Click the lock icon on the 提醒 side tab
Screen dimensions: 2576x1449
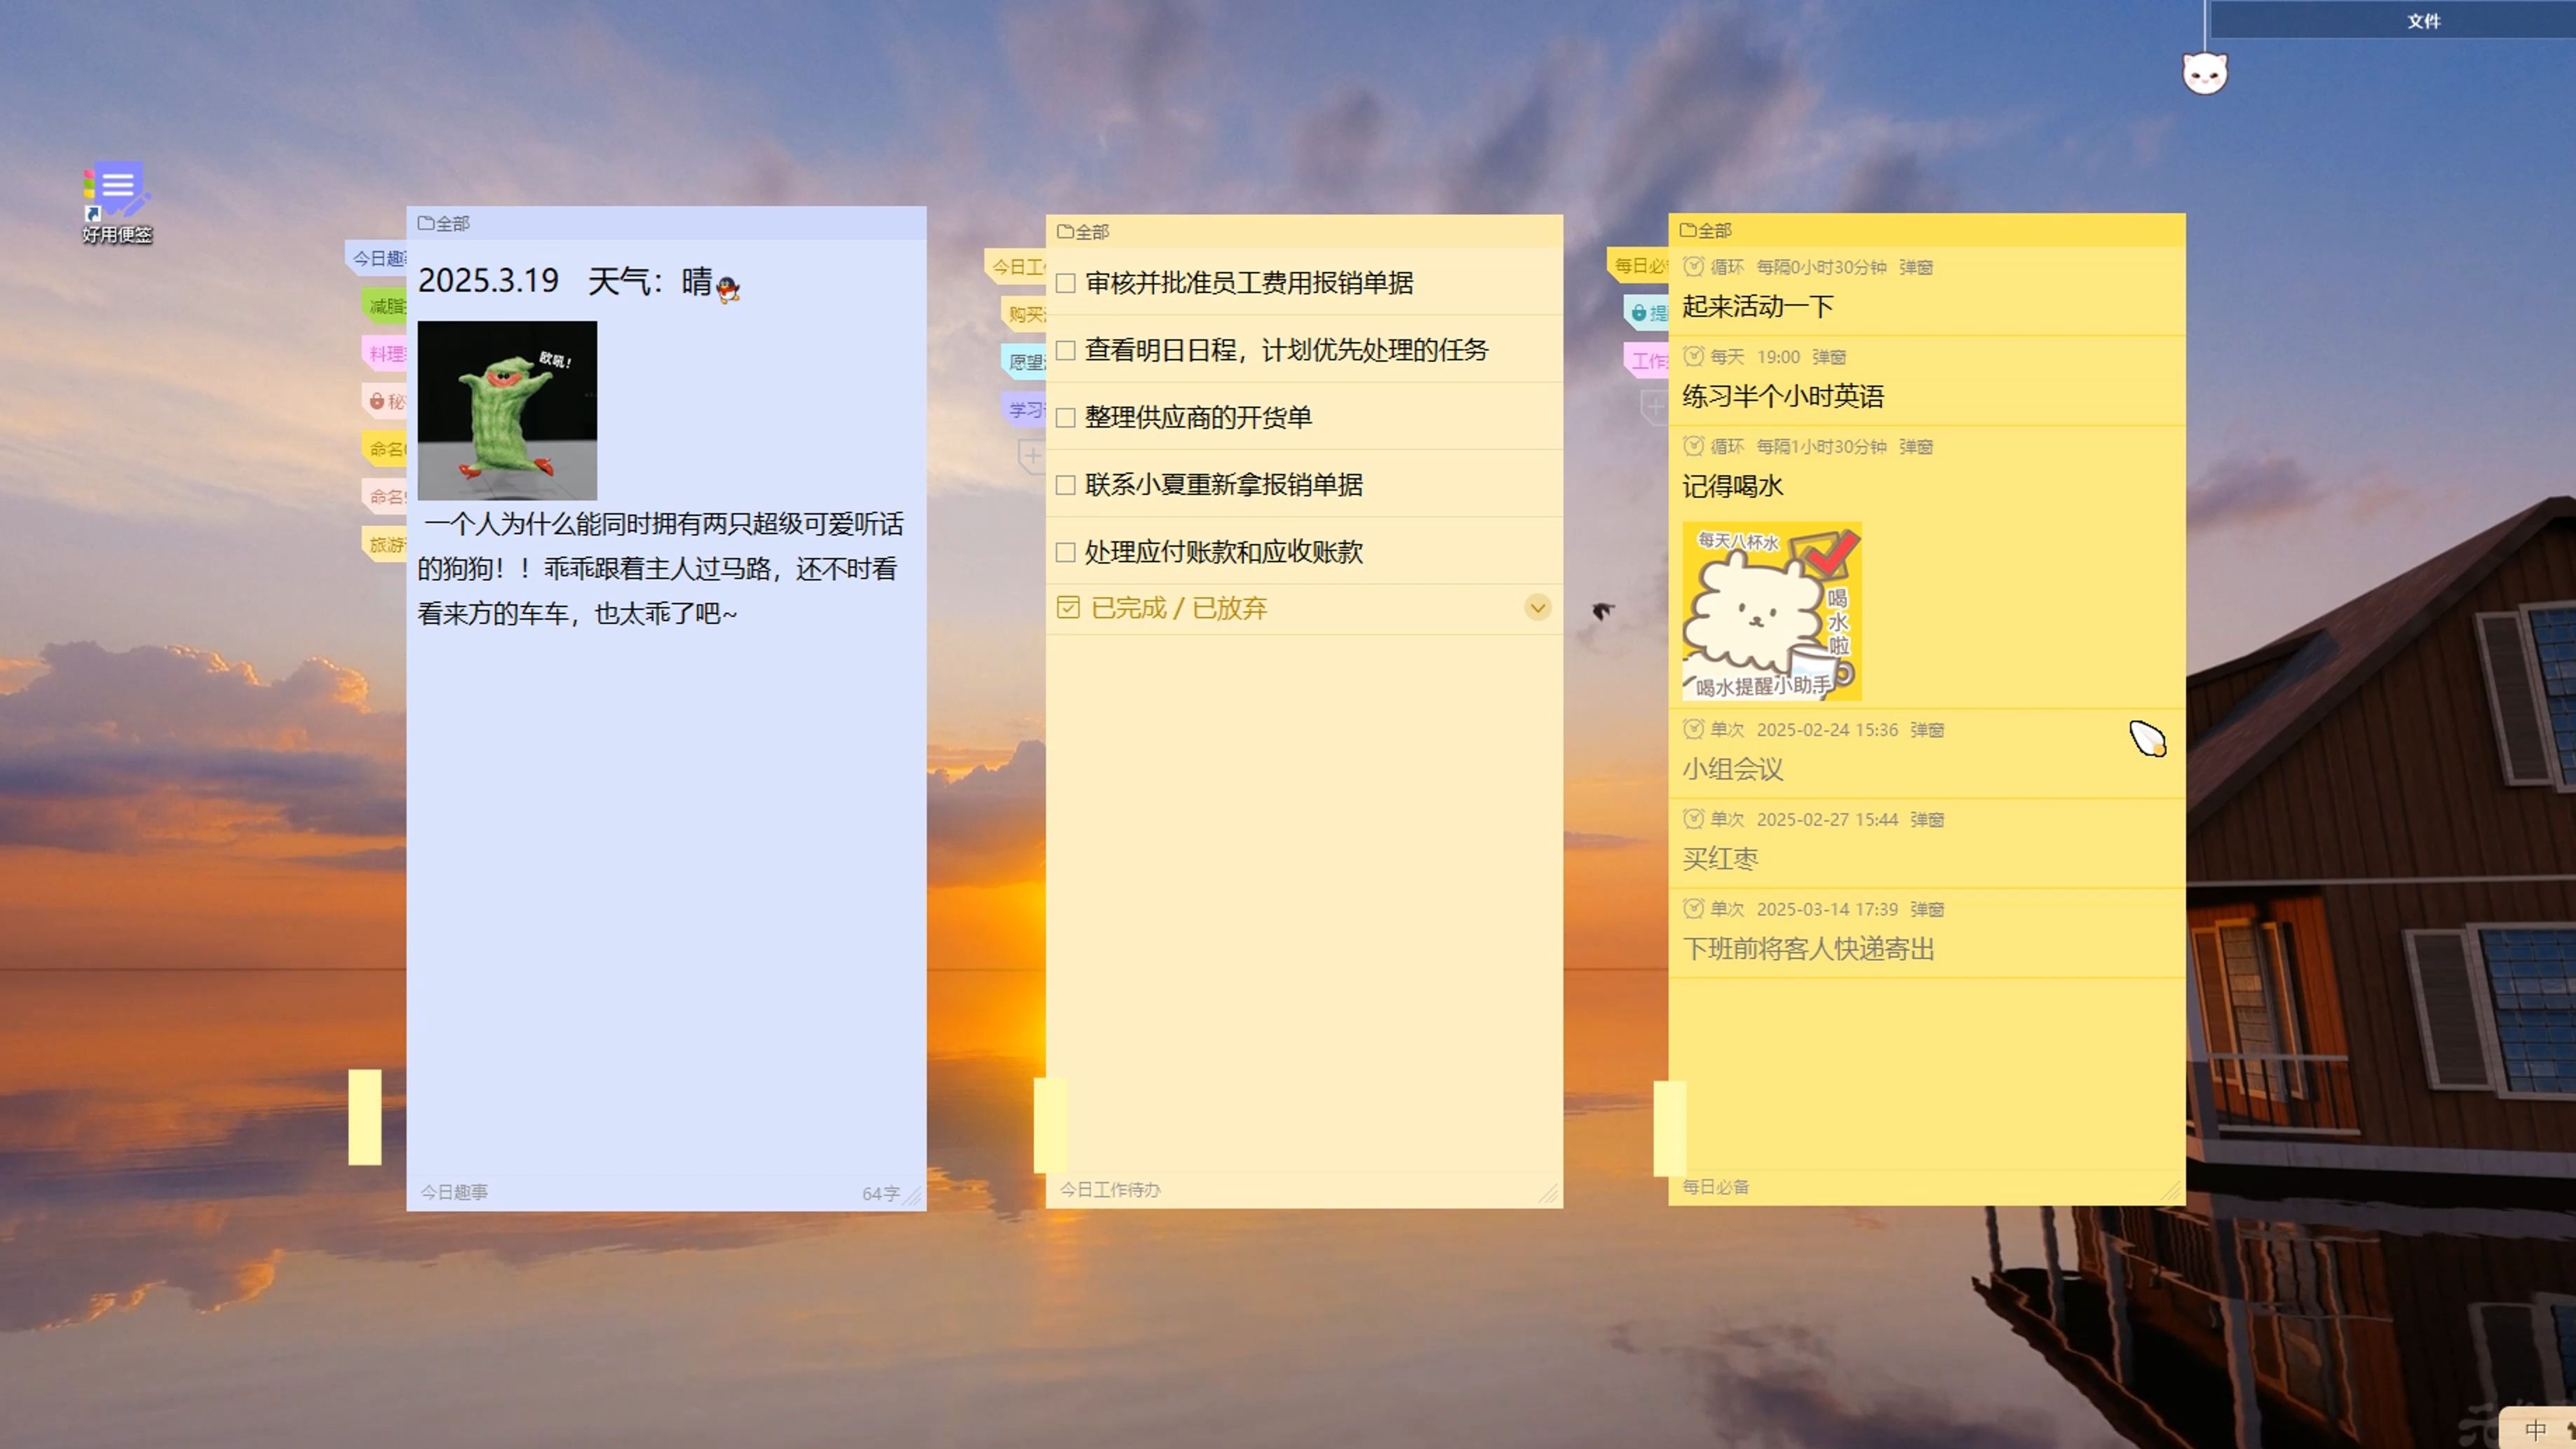1639,312
